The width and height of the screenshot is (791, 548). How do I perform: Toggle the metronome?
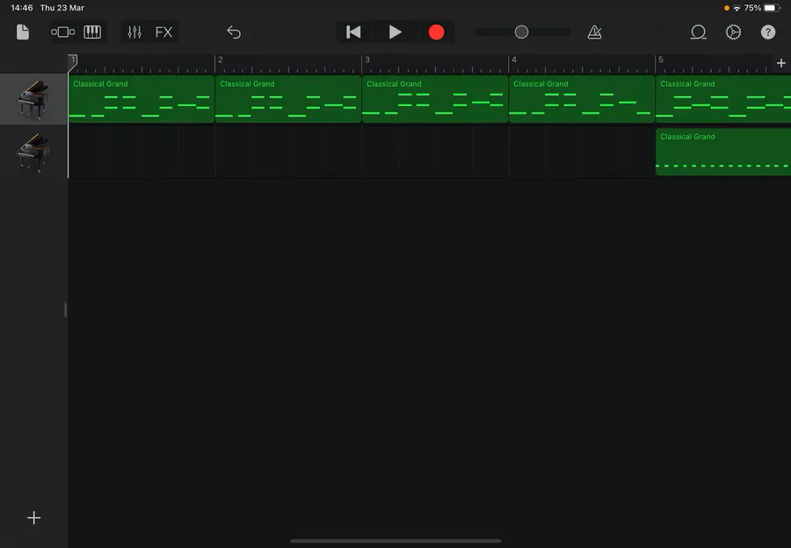click(x=595, y=32)
